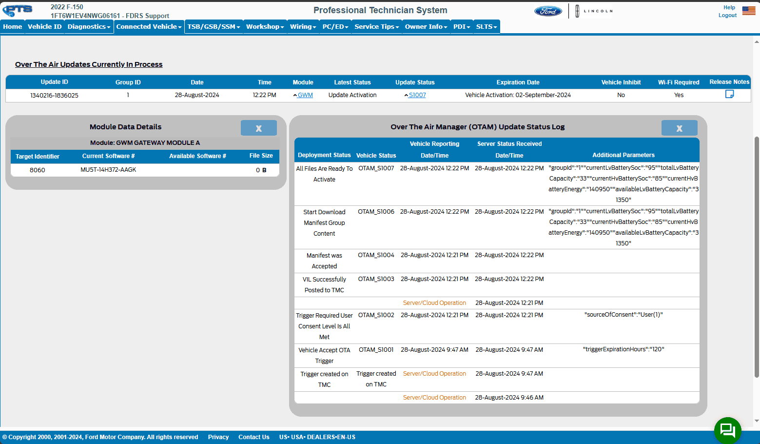760x444 pixels.
Task: Click the Privacy footer link
Action: coord(218,437)
